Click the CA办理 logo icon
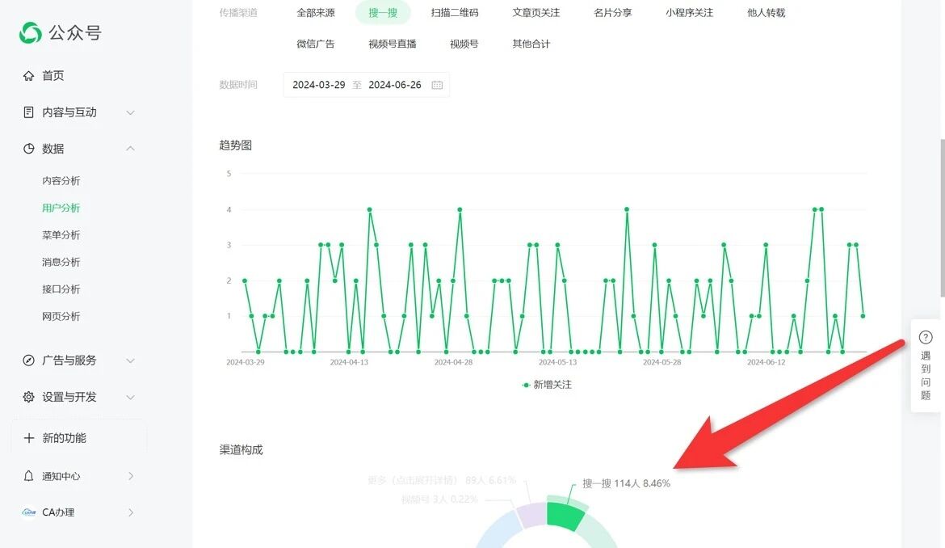 (x=28, y=512)
